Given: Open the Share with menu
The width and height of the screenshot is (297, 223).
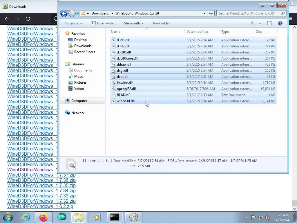Looking at the screenshot, I should pyautogui.click(x=134, y=23).
